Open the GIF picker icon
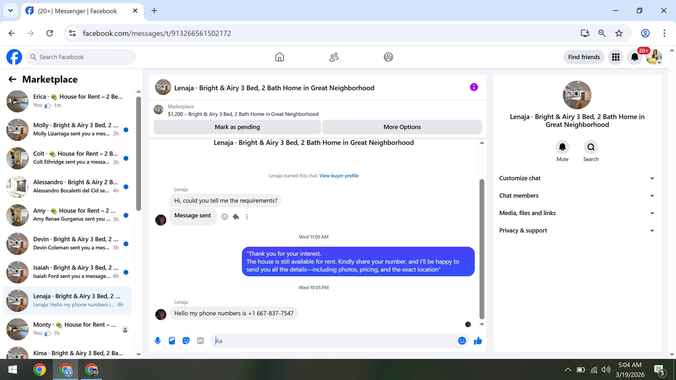The image size is (676, 380). coord(200,341)
